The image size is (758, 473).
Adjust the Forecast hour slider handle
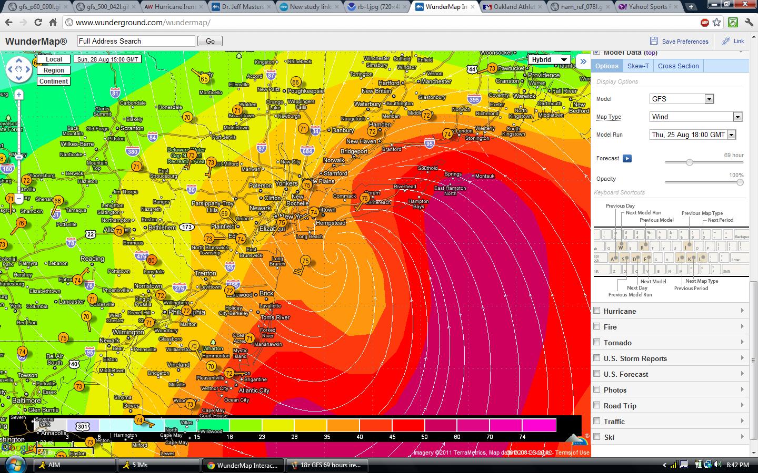point(690,162)
